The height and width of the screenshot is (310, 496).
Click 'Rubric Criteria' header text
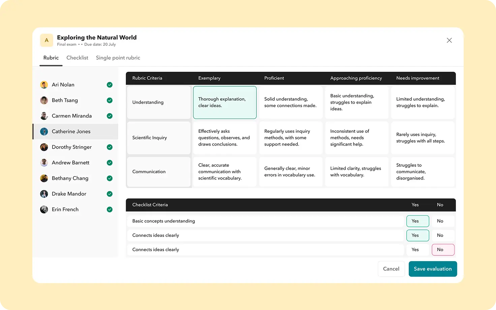[147, 78]
